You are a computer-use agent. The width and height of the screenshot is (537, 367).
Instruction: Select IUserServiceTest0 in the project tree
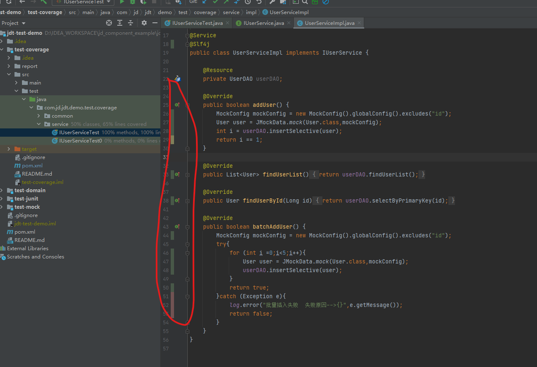pos(80,141)
